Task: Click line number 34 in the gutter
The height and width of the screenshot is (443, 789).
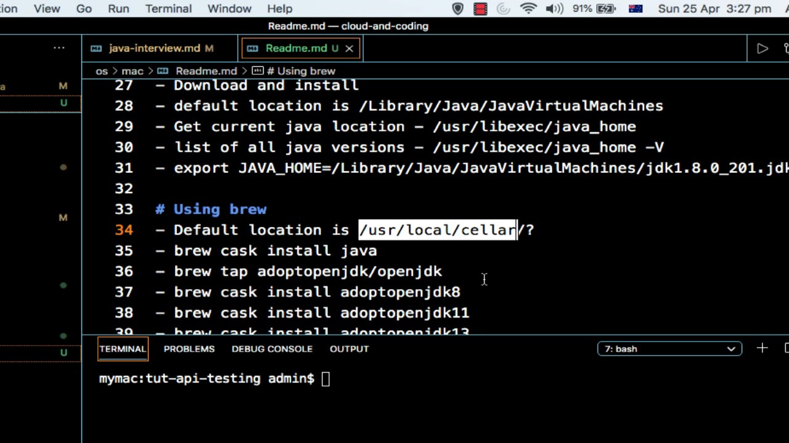Action: click(124, 230)
